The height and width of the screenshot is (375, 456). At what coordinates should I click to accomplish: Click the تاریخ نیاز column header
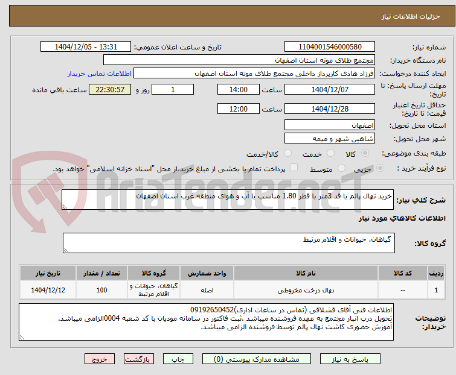pyautogui.click(x=48, y=273)
